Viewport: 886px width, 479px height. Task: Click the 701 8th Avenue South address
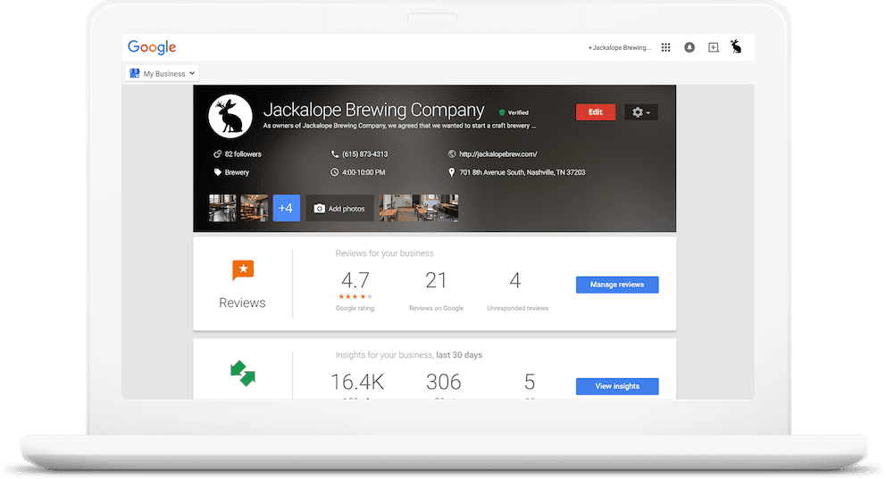click(x=522, y=173)
